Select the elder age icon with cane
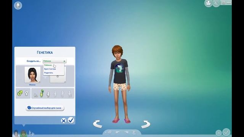This screenshot has height=137, width=244. (x=70, y=94)
